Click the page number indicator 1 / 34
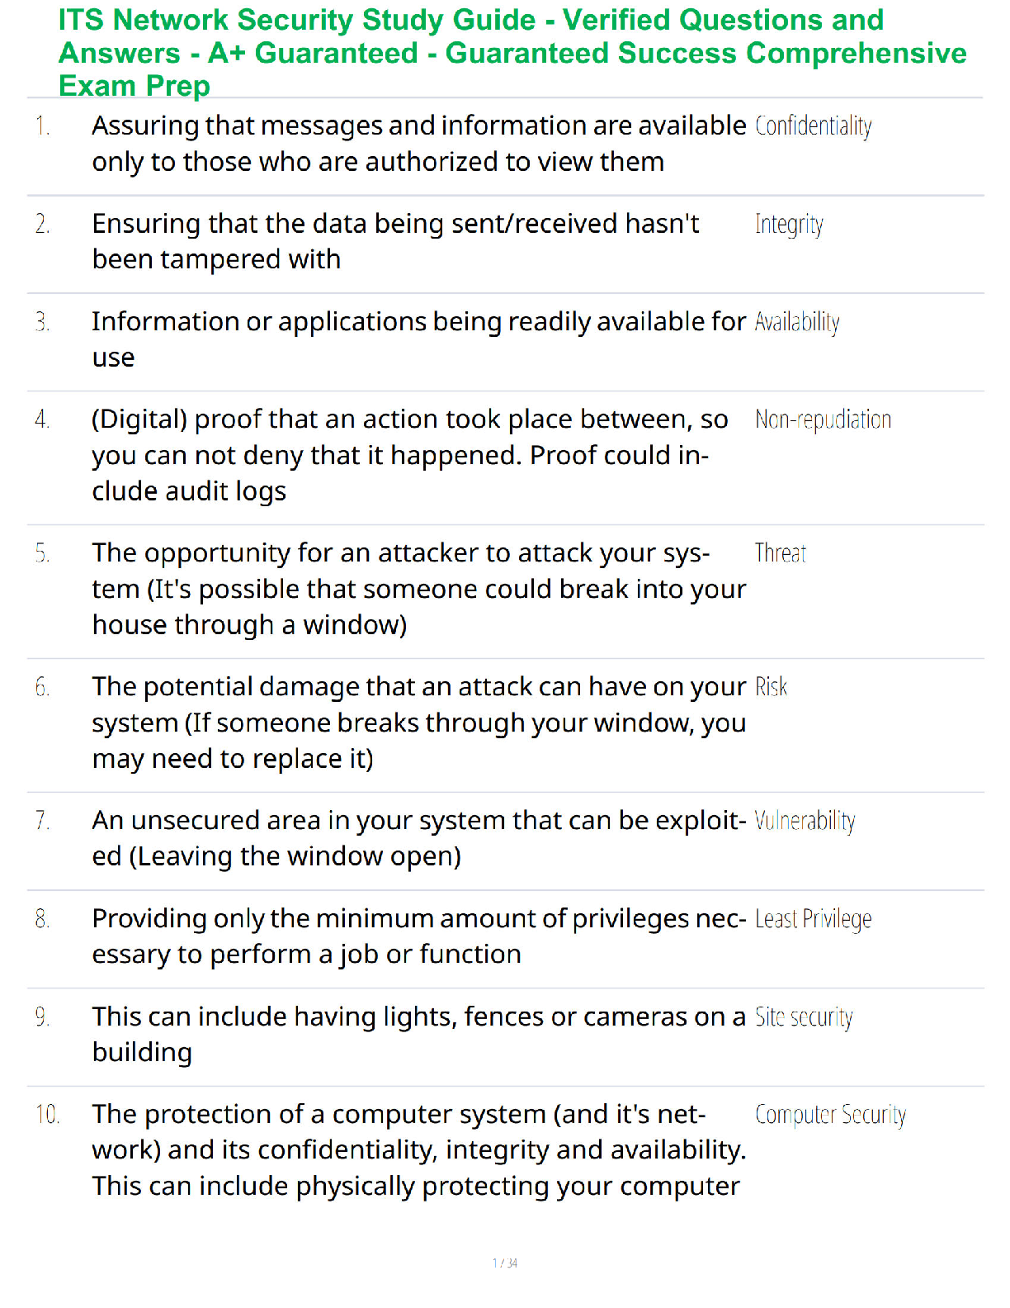The width and height of the screenshot is (1010, 1308). tap(505, 1263)
